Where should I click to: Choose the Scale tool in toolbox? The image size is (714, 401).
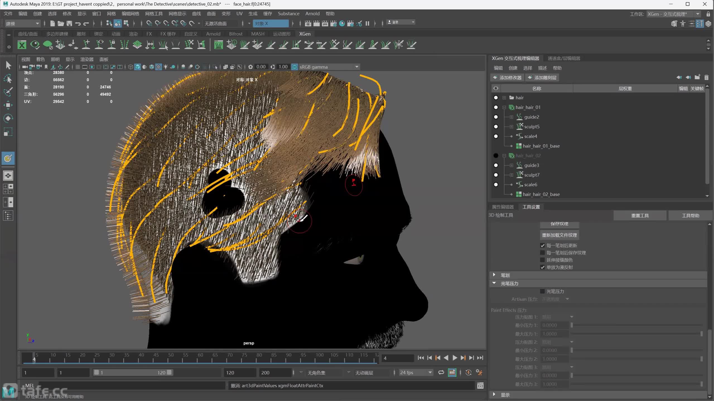coord(8,132)
